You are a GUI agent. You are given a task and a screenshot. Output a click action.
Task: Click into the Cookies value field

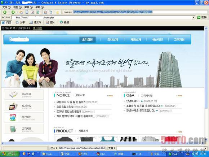click(140, 12)
